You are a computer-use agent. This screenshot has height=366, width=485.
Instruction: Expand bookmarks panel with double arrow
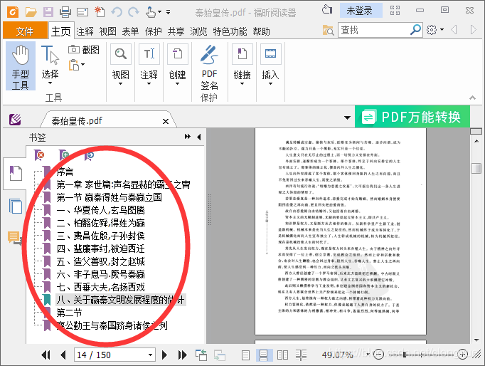tap(188, 137)
